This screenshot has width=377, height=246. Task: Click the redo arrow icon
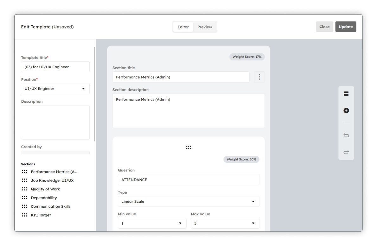coord(346,152)
